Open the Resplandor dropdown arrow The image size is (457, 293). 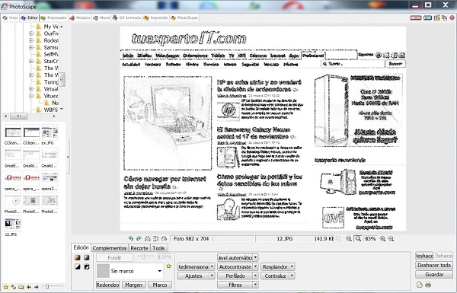coord(292,266)
